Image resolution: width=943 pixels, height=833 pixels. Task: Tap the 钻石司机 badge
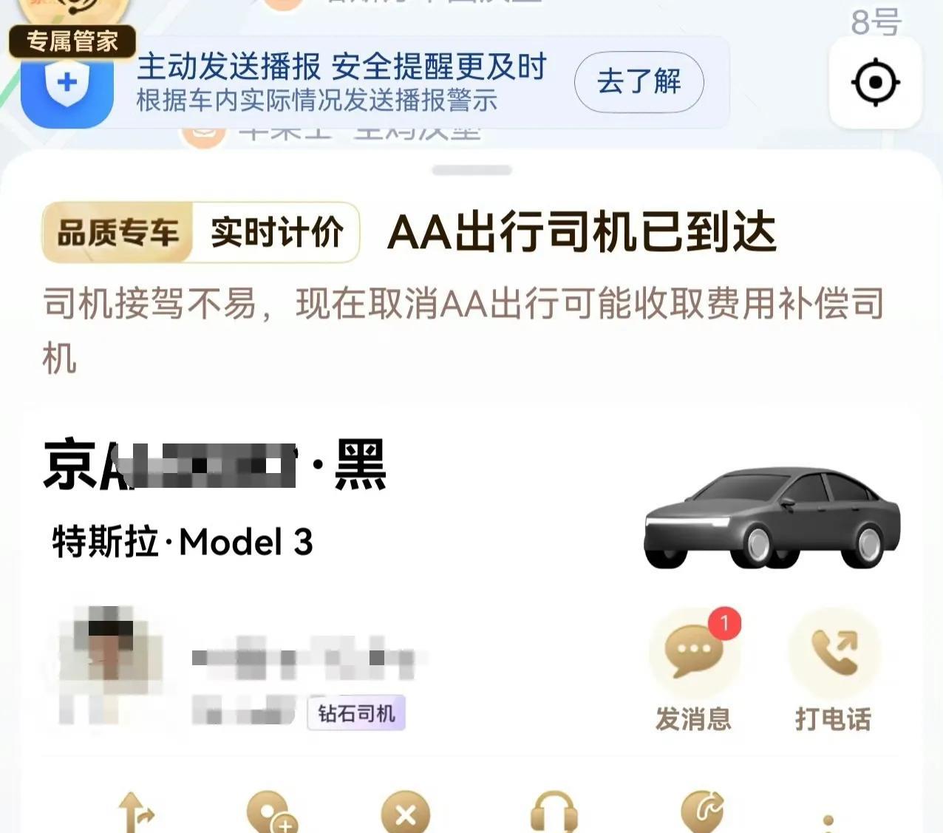click(x=356, y=713)
